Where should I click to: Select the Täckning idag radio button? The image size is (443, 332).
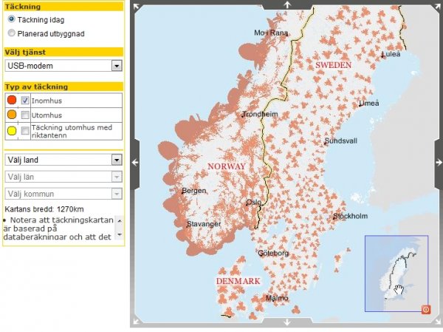click(11, 18)
